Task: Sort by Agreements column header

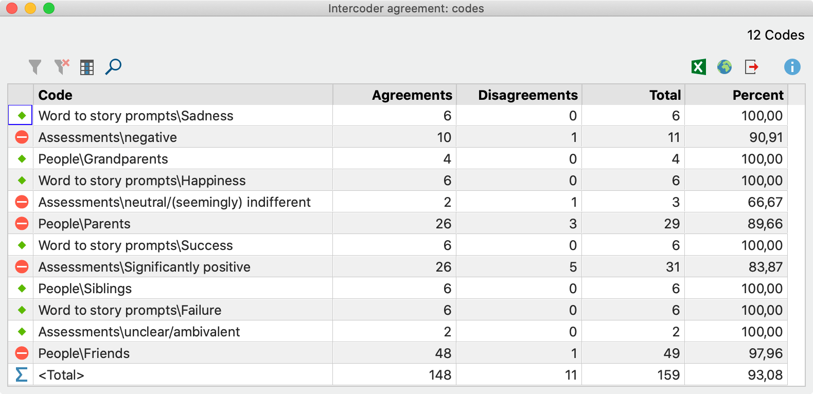Action: 395,95
